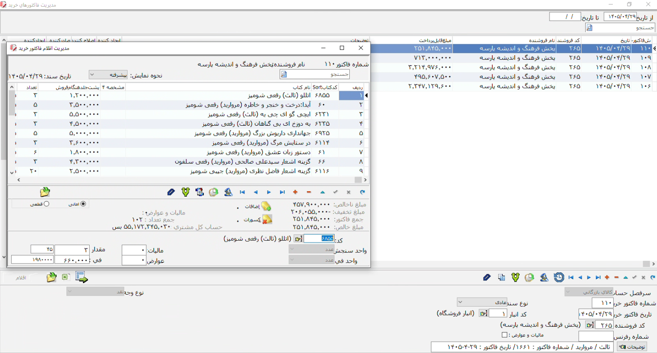Click the green folder icon in main window
657x353 pixels.
coord(52,277)
